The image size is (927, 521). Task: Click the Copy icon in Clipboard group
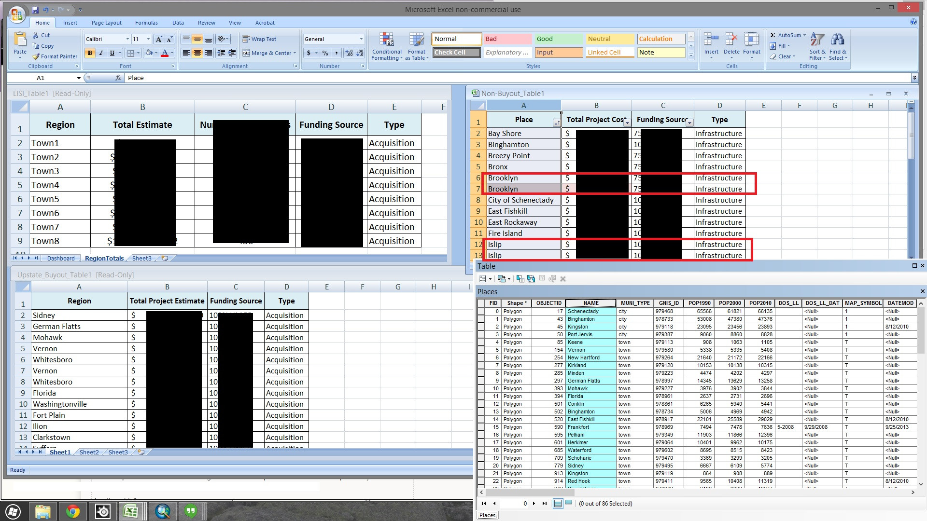(36, 46)
